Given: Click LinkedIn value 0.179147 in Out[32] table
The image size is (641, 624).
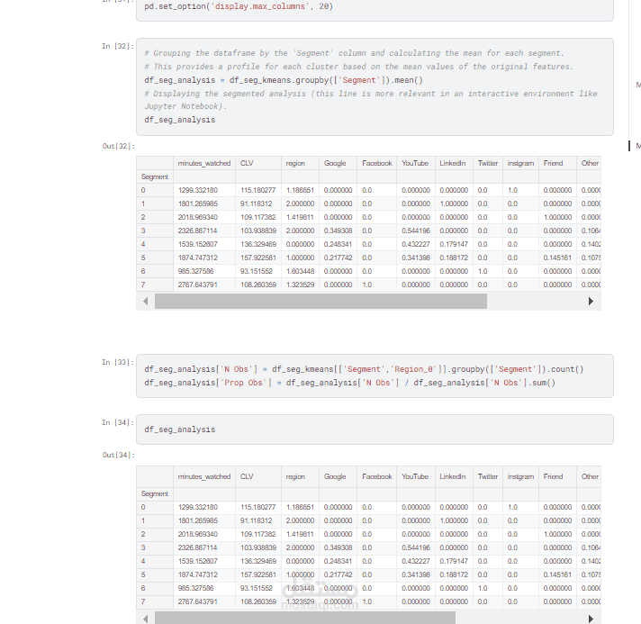Looking at the screenshot, I should (454, 244).
